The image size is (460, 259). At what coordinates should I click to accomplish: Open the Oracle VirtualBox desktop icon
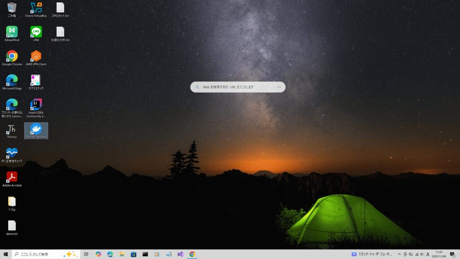36,8
